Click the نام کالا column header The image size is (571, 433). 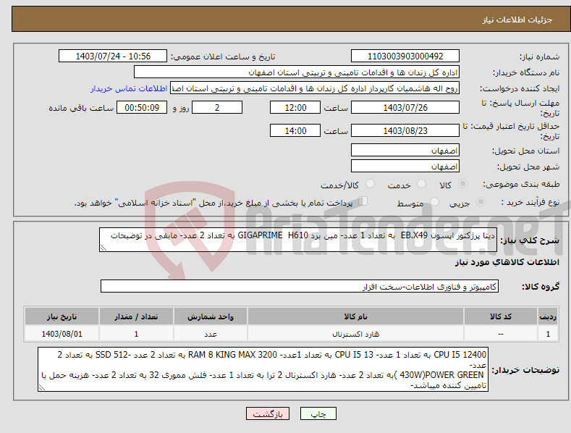point(355,316)
